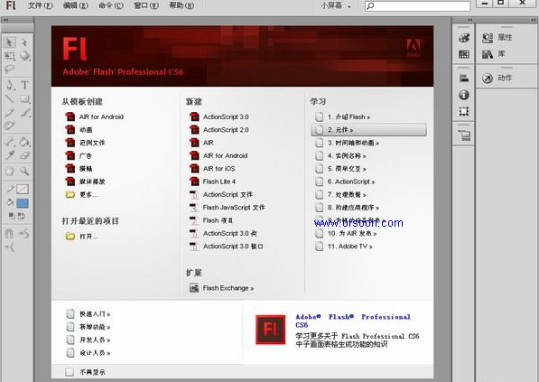Click the Adobe Flash Professional CS6 promo link
Screen dimensions: 539x382
click(x=353, y=321)
